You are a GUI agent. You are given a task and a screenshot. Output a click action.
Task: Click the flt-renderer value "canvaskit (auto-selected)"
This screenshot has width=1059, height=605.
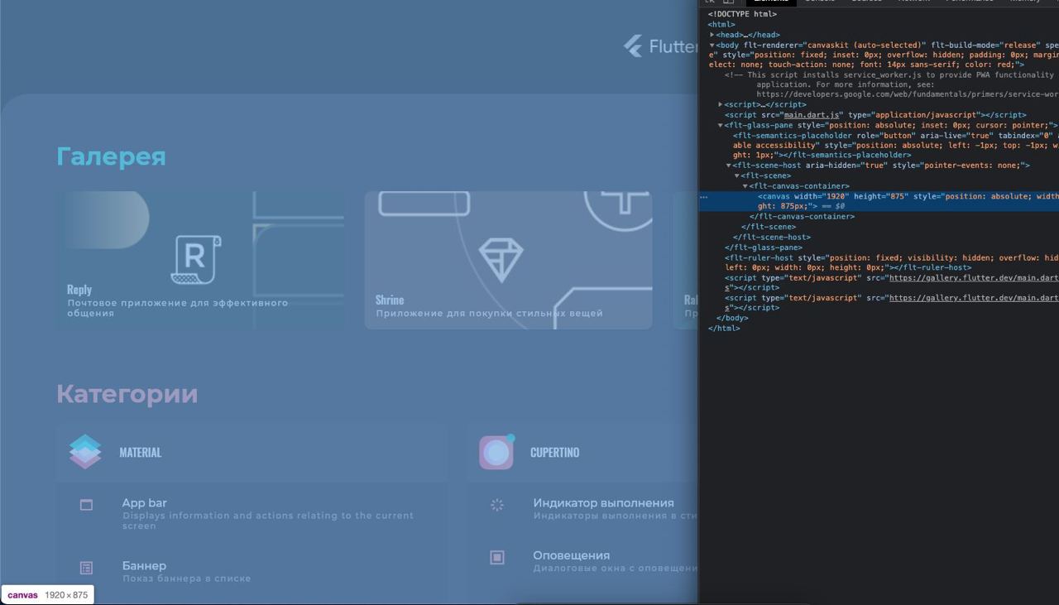[865, 45]
